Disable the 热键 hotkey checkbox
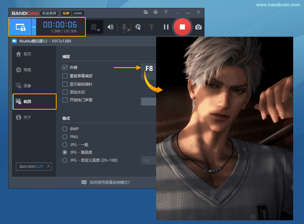This screenshot has height=224, width=304. click(65, 68)
